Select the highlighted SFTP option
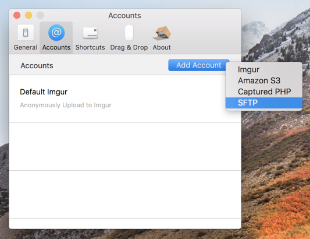This screenshot has width=310, height=239. click(263, 103)
